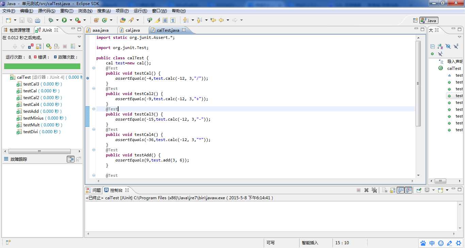
Task: Toggle Scroll Lock in JUnit view
Action: coord(39,46)
